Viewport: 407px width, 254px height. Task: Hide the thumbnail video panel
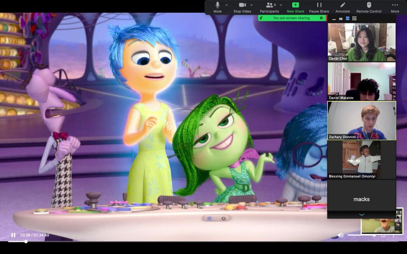334,19
